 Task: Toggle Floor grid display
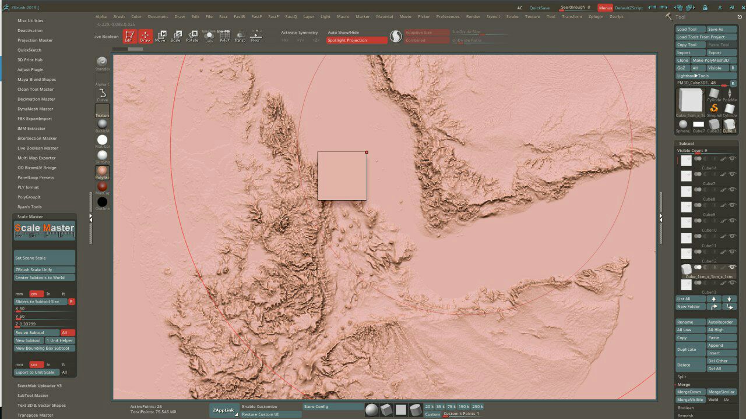coord(255,36)
